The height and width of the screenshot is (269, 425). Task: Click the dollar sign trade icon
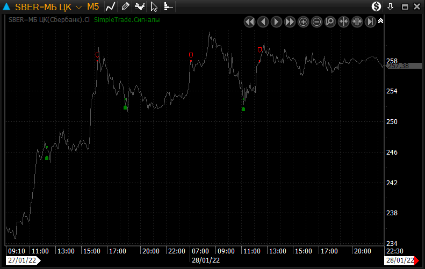[377, 7]
